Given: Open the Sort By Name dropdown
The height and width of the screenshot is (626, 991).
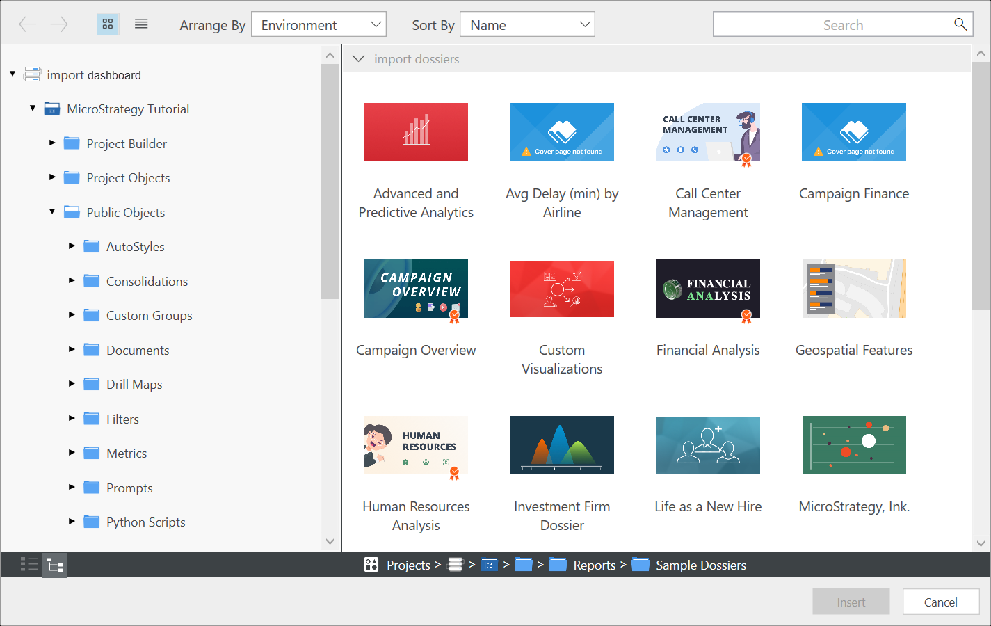Looking at the screenshot, I should (527, 24).
